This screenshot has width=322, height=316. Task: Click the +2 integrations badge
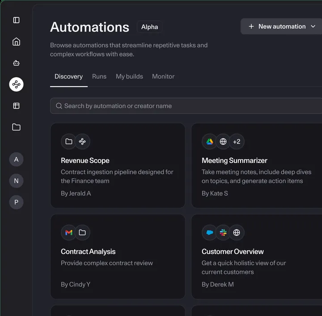coord(237,141)
